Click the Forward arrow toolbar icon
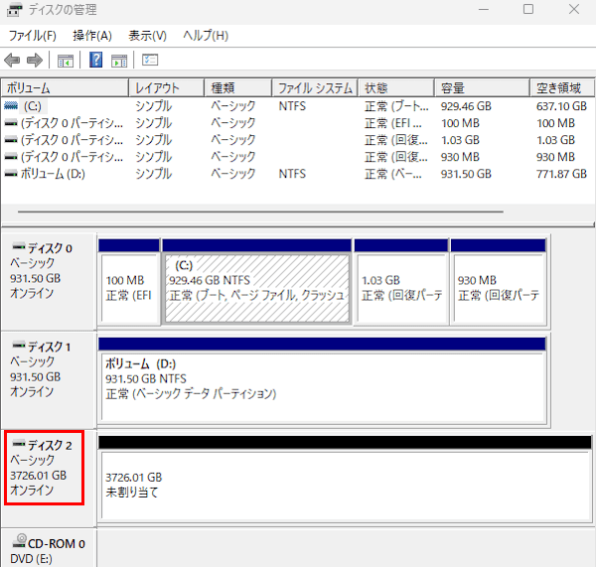The height and width of the screenshot is (567, 596). click(35, 60)
